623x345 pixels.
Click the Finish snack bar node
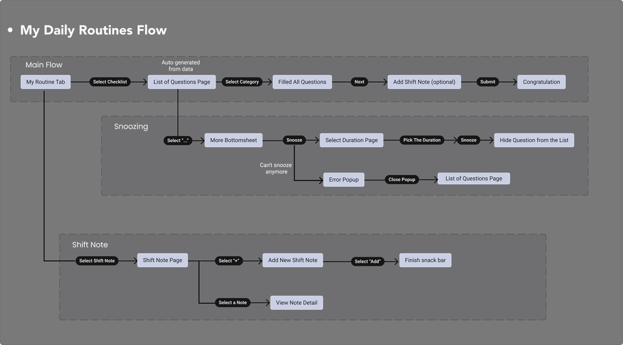pos(425,260)
